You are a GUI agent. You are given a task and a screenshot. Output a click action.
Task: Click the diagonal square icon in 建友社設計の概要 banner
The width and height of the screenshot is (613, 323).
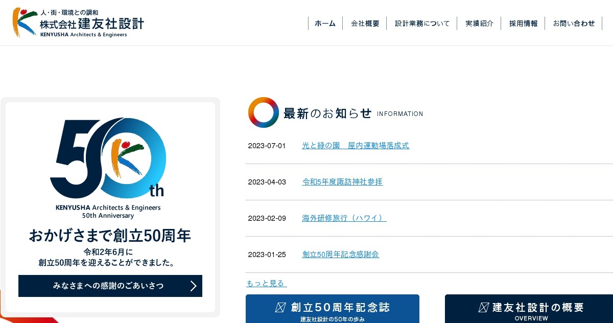point(484,307)
